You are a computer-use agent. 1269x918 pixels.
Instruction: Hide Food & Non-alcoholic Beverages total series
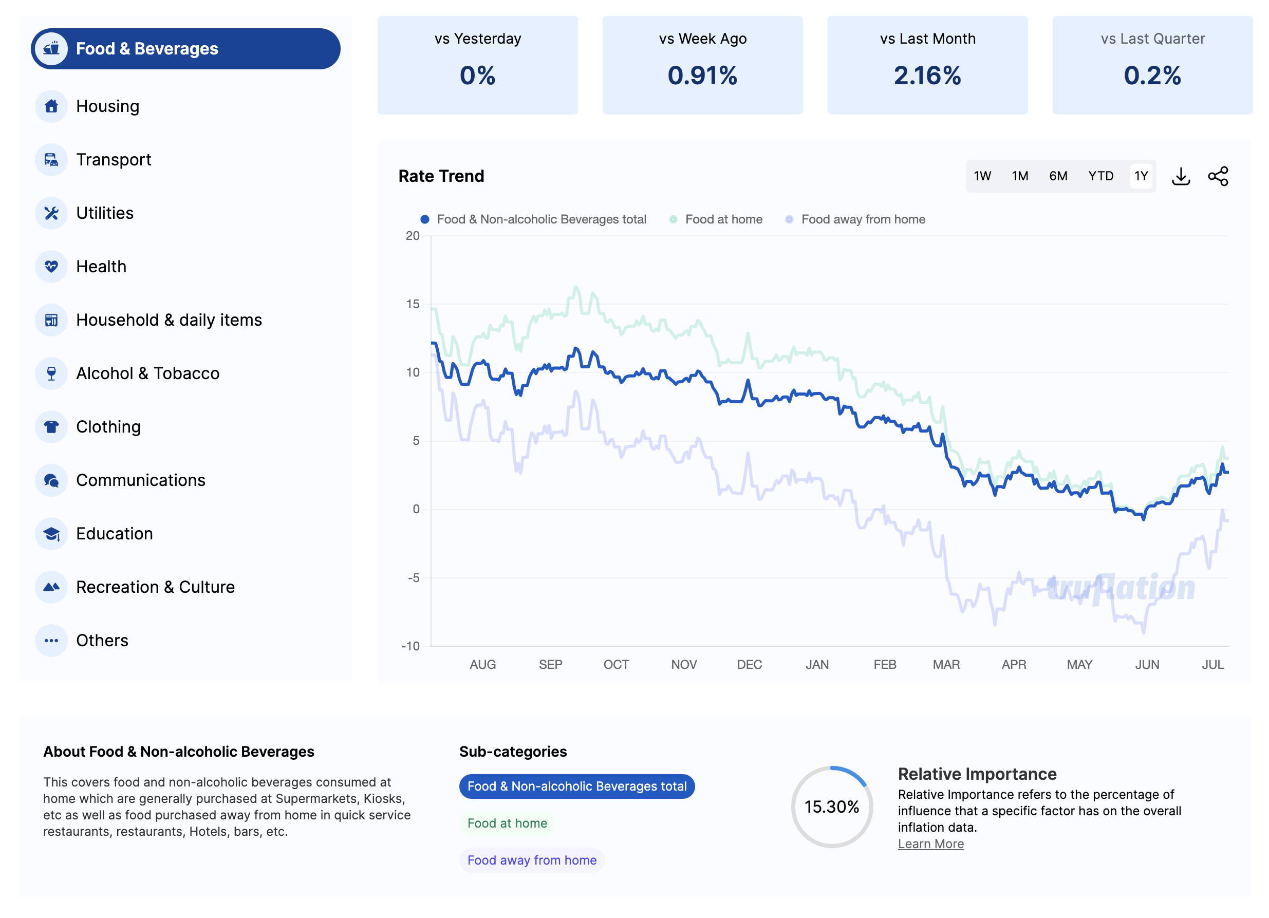tap(540, 219)
